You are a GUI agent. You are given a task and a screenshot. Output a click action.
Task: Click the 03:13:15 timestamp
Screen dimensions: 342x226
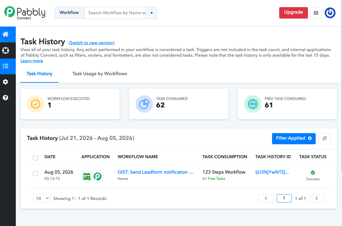52,179
